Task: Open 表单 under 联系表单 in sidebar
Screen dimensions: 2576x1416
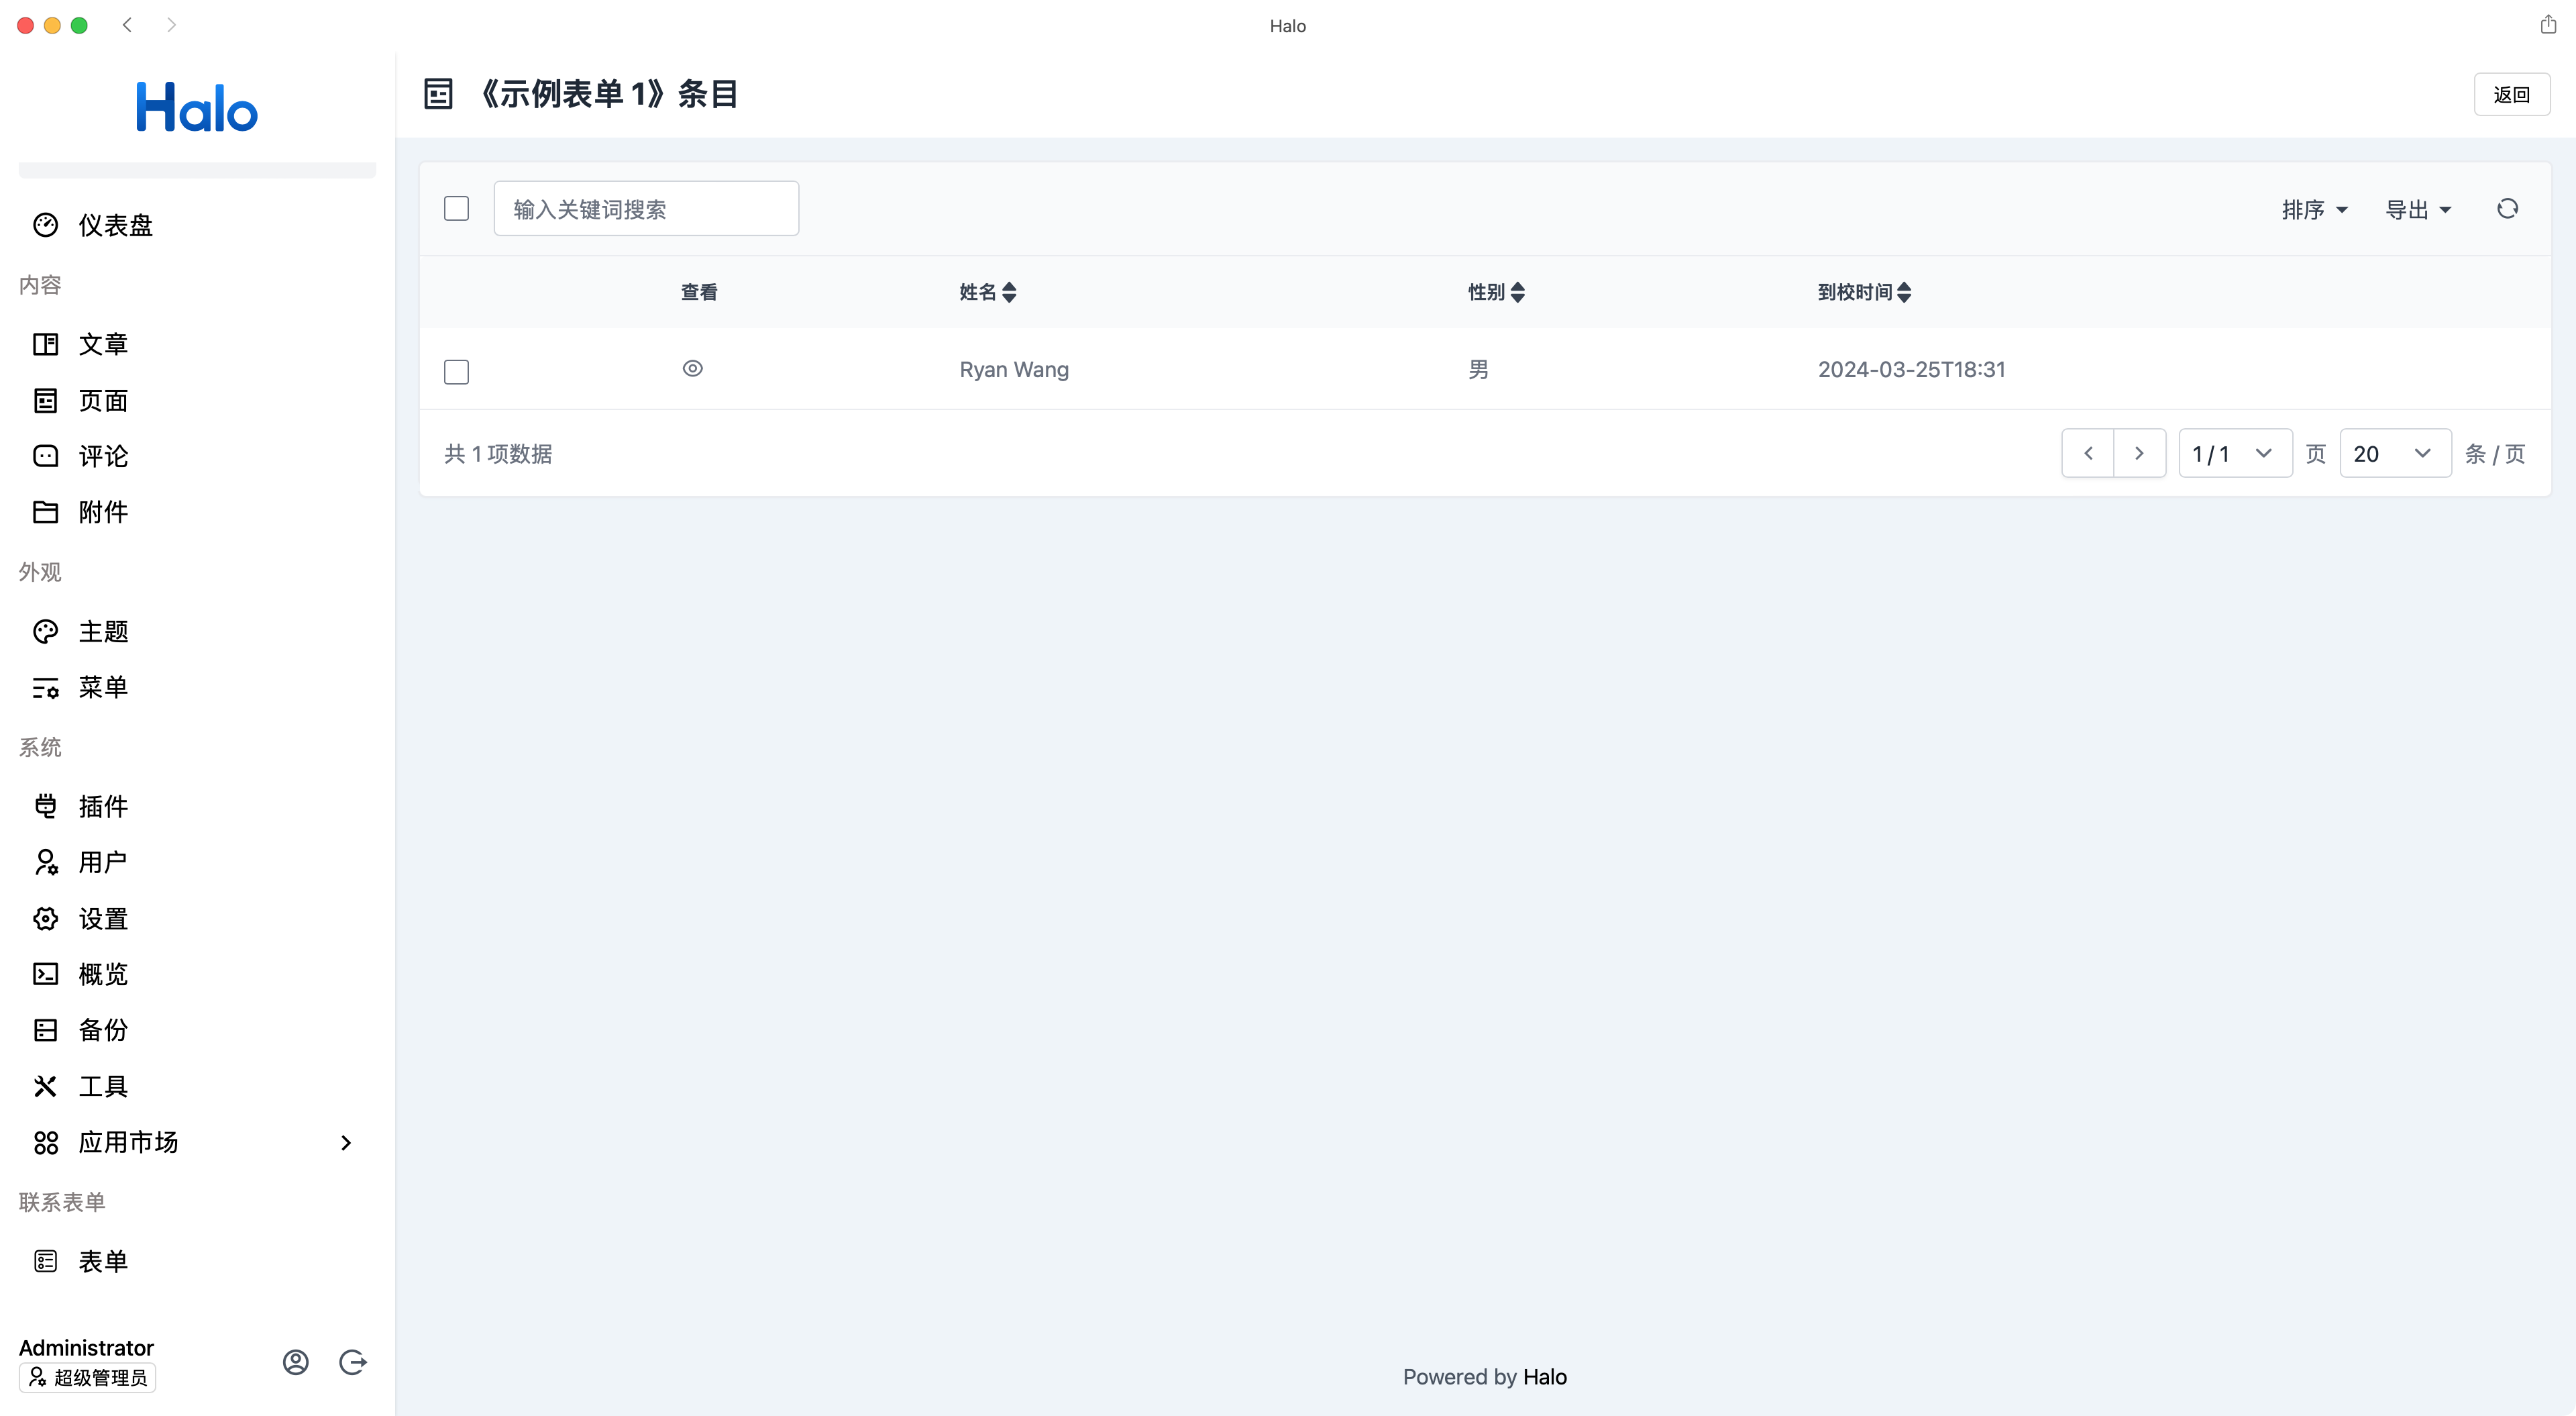Action: [103, 1261]
